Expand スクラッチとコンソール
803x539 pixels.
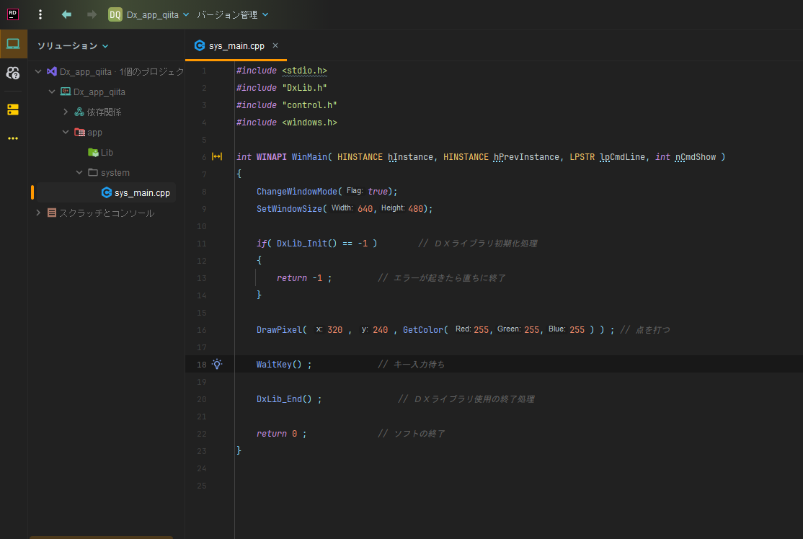coord(38,213)
